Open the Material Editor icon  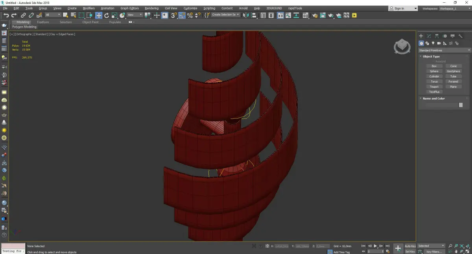point(305,15)
